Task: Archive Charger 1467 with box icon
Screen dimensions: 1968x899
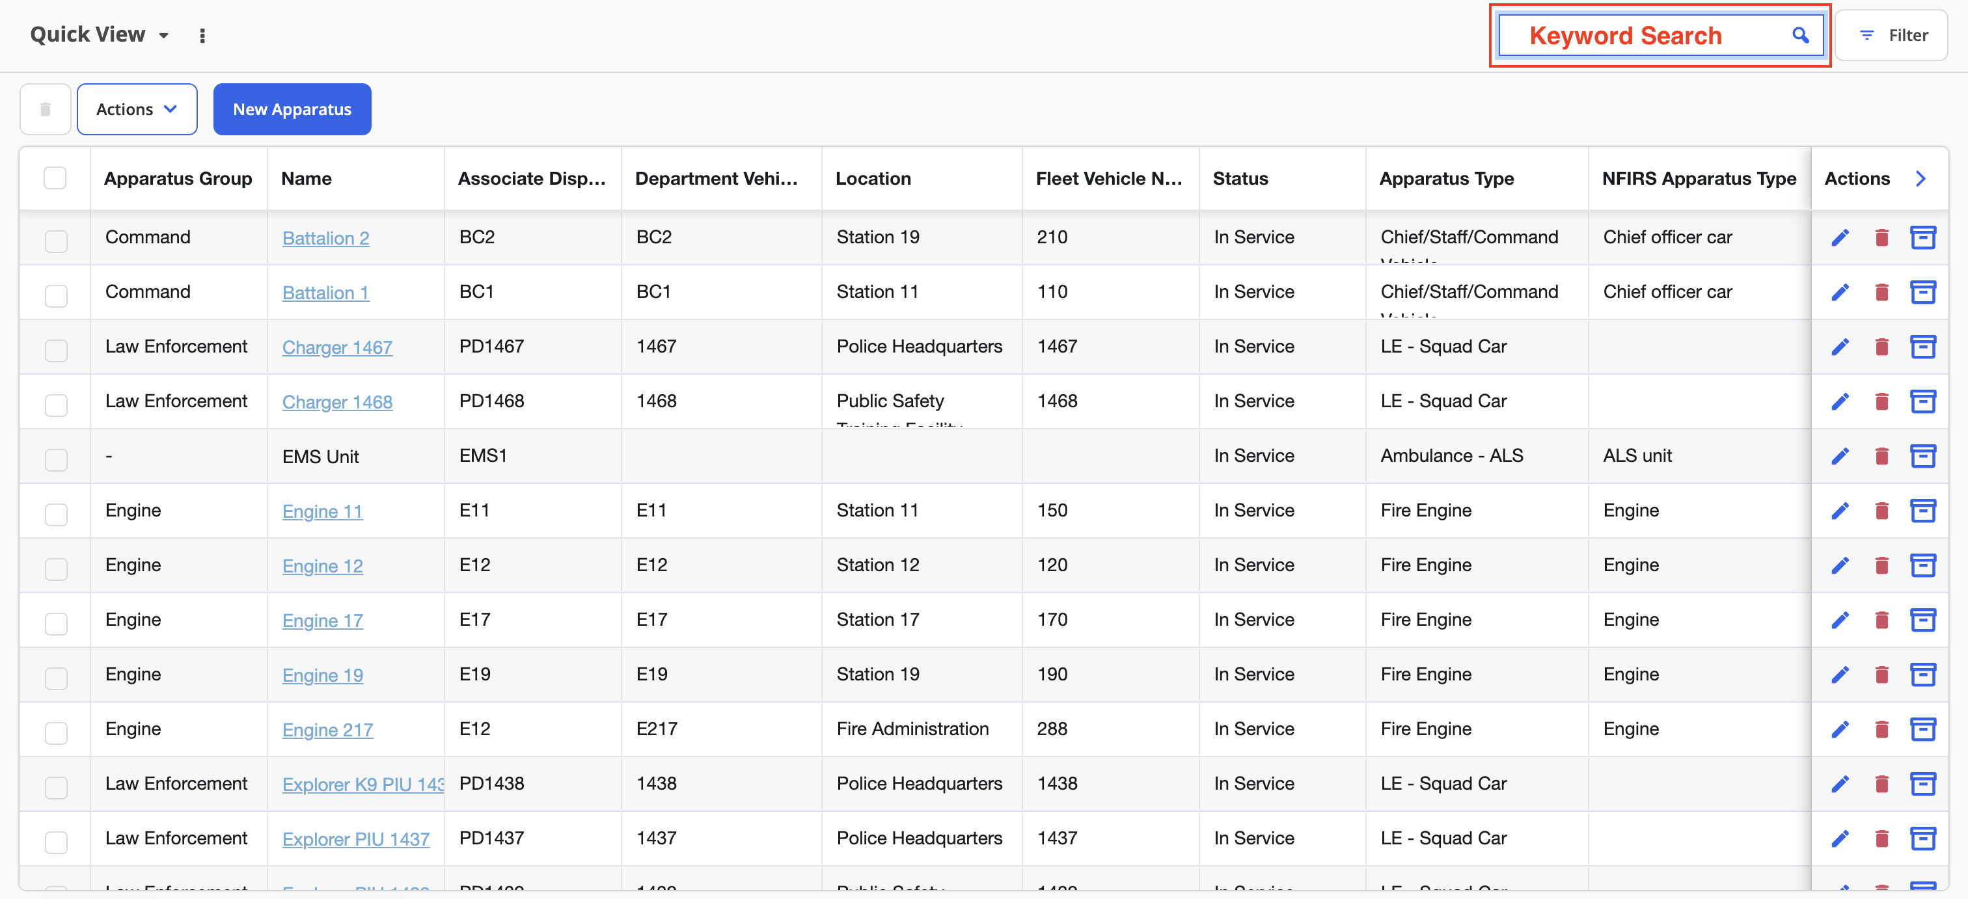Action: (1922, 347)
